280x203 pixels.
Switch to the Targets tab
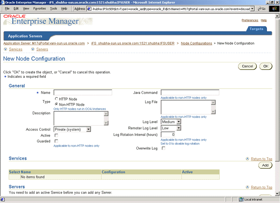pos(256,29)
